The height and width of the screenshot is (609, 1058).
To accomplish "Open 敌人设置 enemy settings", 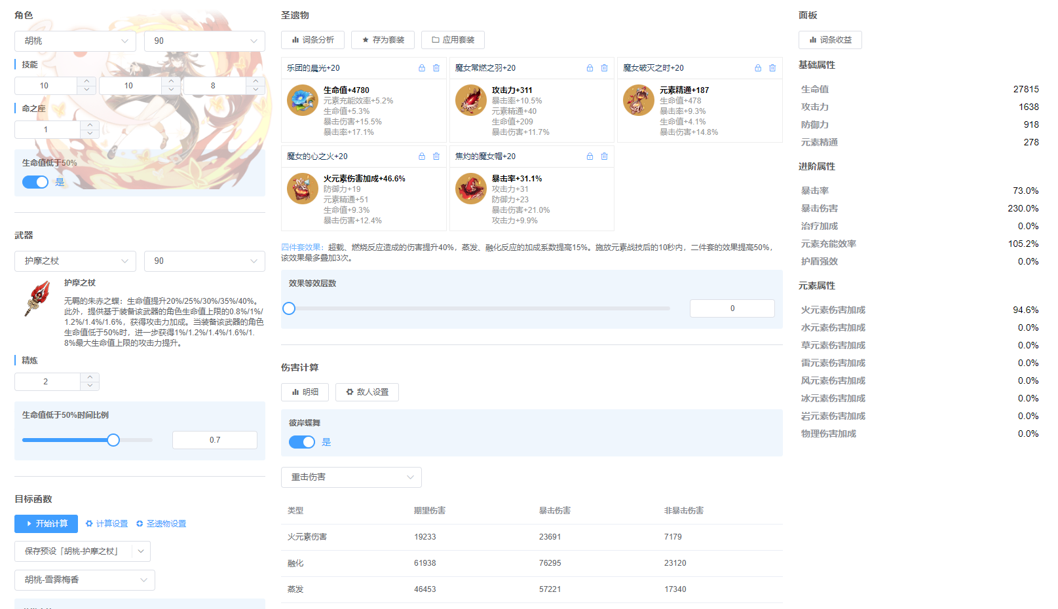I will [x=367, y=392].
